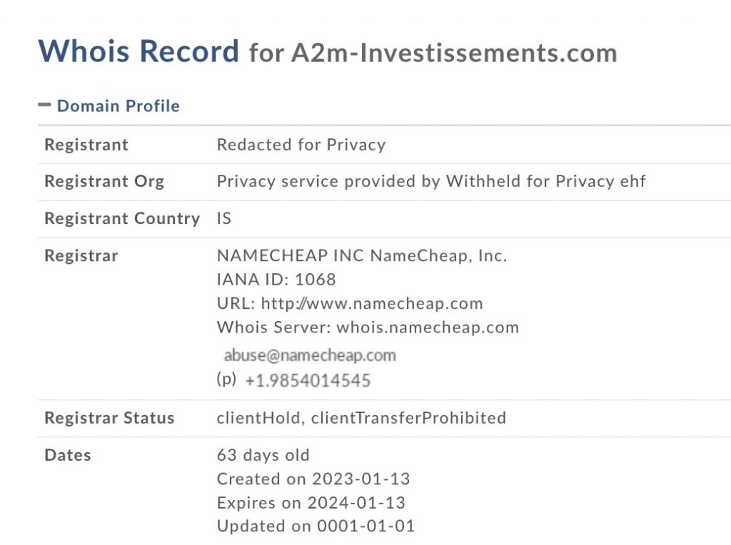Click the whois.namecheap.com server text
731x545 pixels.
(x=428, y=327)
